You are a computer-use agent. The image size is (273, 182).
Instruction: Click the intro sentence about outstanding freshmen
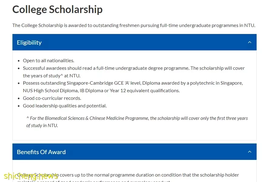(x=134, y=25)
